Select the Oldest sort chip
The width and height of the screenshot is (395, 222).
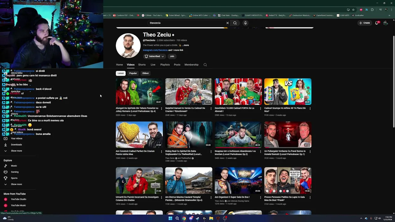pos(145,73)
